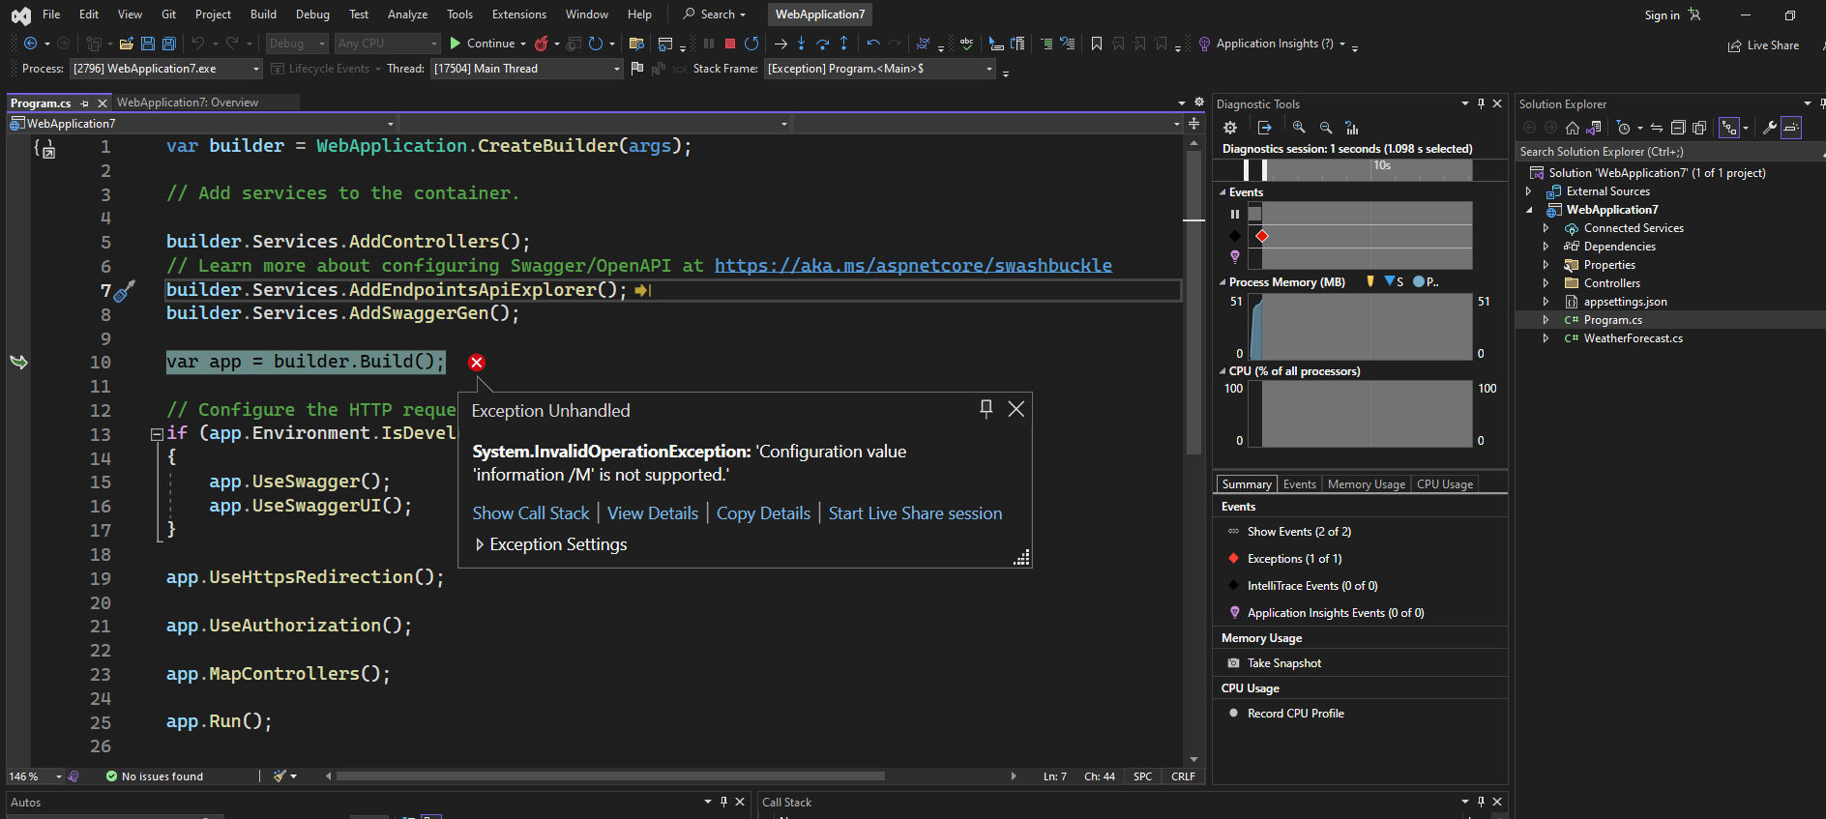Click the Save All icon in toolbar
Image resolution: width=1826 pixels, height=819 pixels.
(x=169, y=44)
